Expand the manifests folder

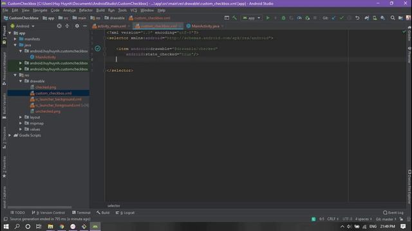tap(15, 39)
